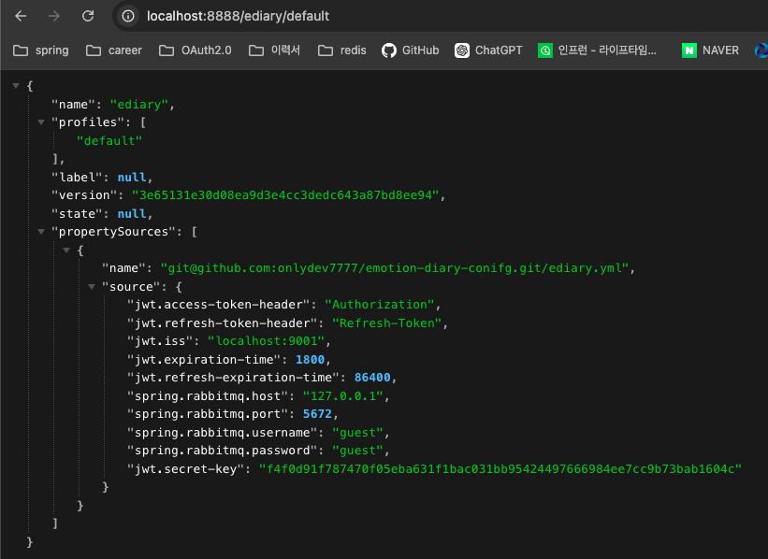Image resolution: width=768 pixels, height=559 pixels.
Task: Click the rabbitmq username "guest" value
Action: click(x=357, y=433)
